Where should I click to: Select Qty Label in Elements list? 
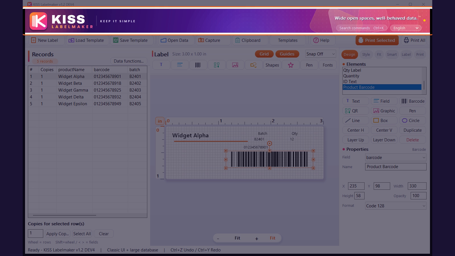click(382, 70)
